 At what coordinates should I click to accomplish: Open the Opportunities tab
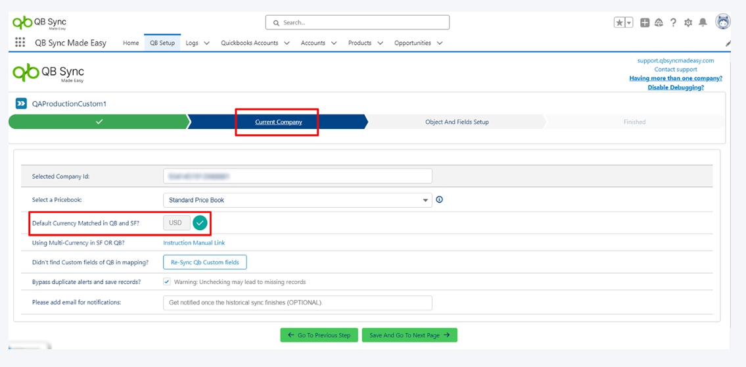(x=413, y=43)
